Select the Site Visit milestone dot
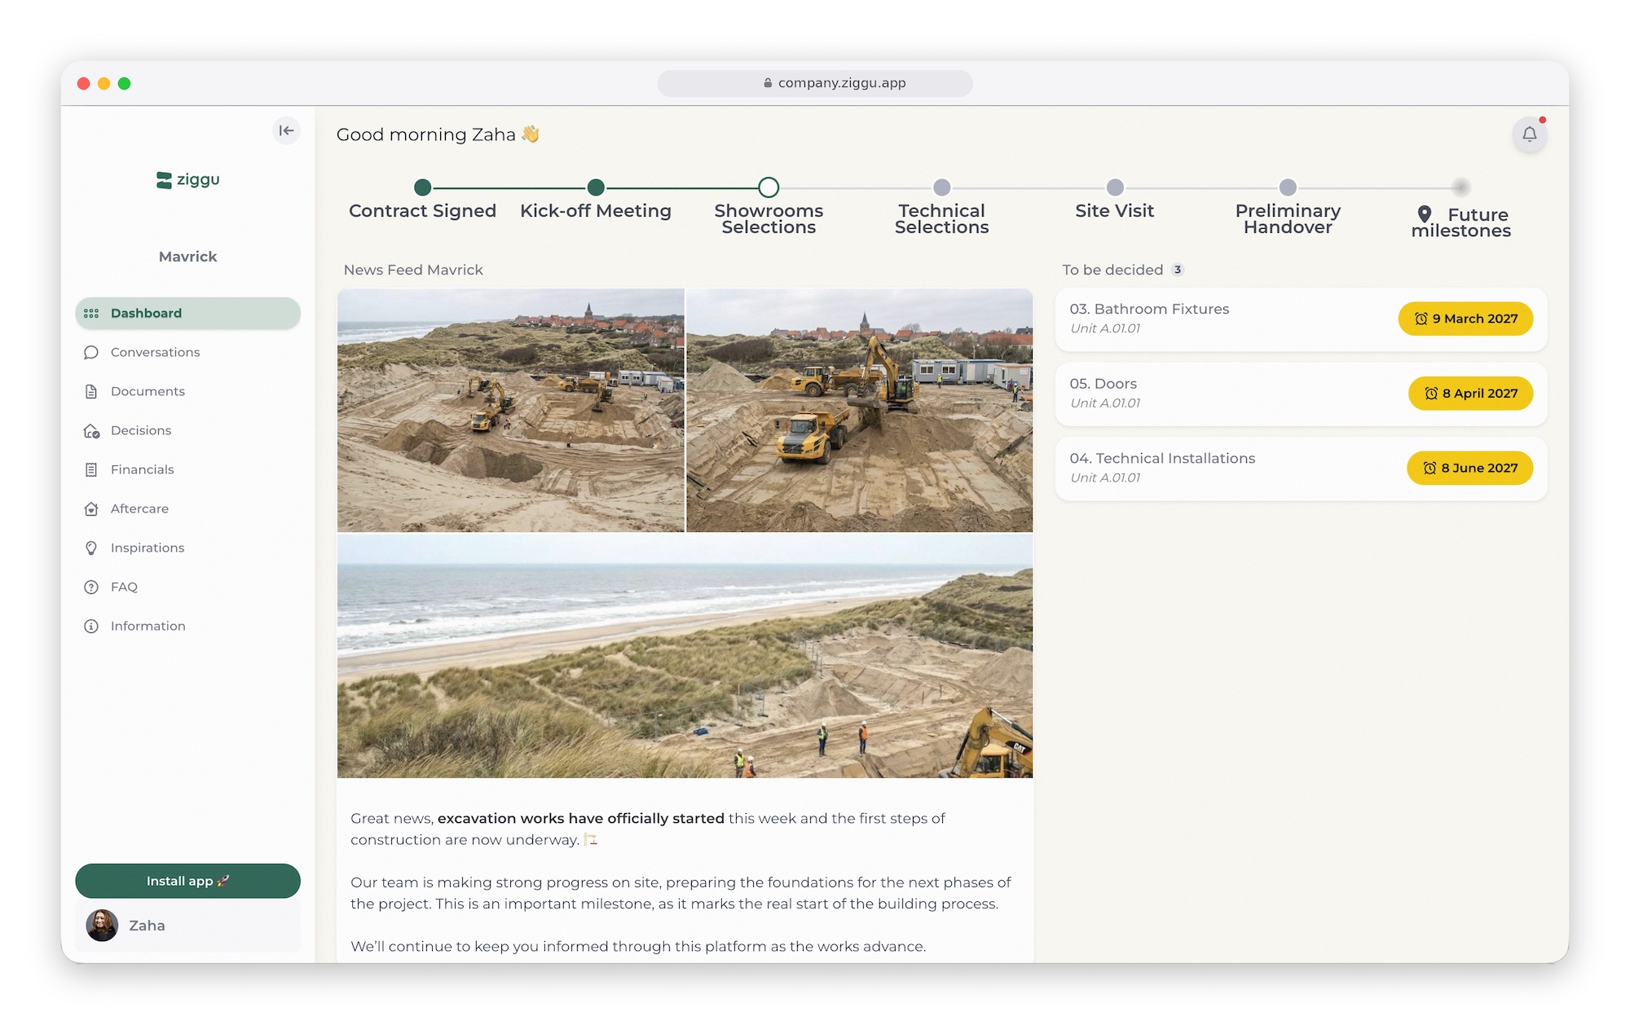This screenshot has width=1630, height=1025. [x=1115, y=187]
